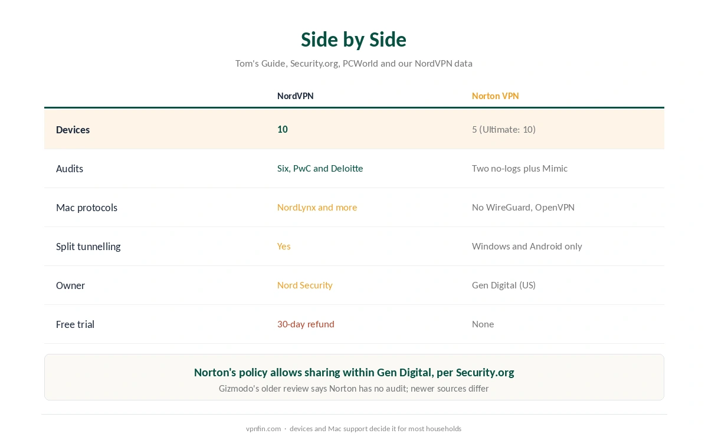This screenshot has height=440, width=708.
Task: Select the subtitle mentioning Tom's Guide and PCWorld
Action: (353, 63)
